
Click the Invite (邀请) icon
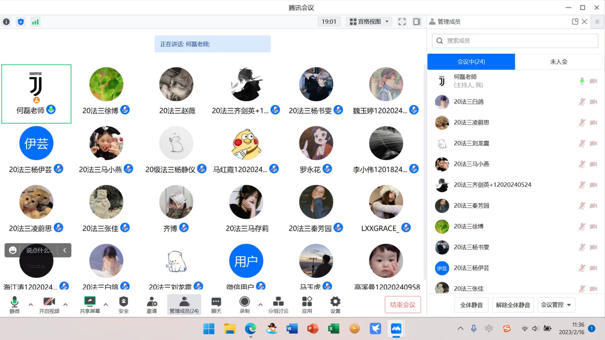click(x=152, y=302)
